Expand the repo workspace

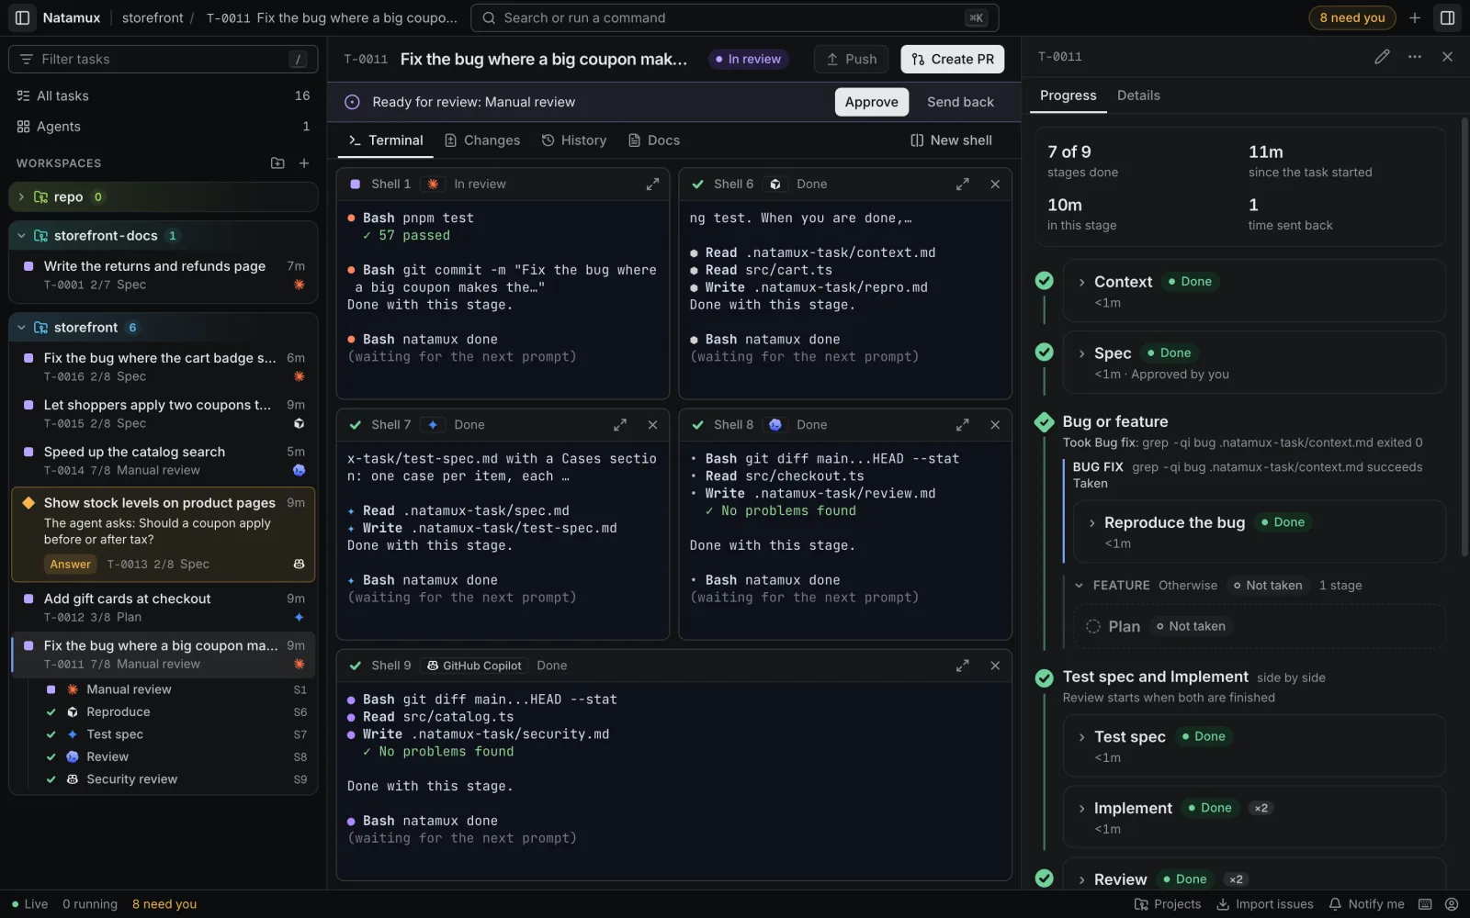click(21, 197)
